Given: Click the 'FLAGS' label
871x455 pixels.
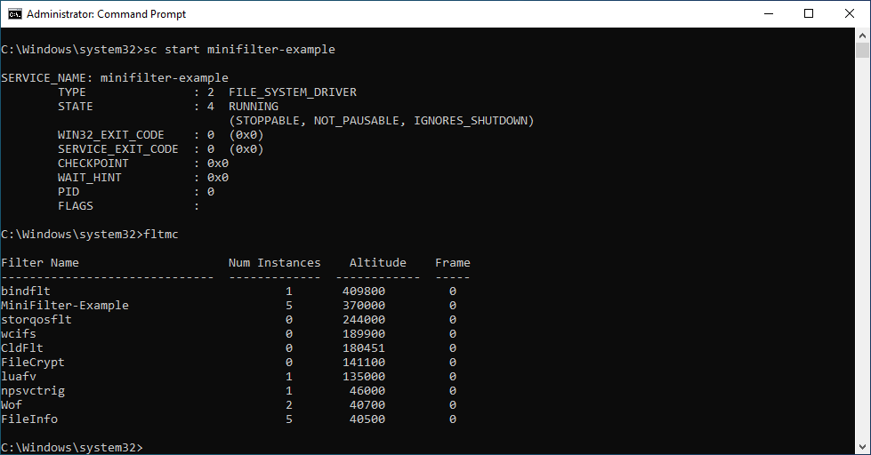Looking at the screenshot, I should (x=76, y=206).
